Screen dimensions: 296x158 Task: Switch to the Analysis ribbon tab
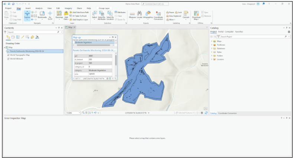click(39, 8)
